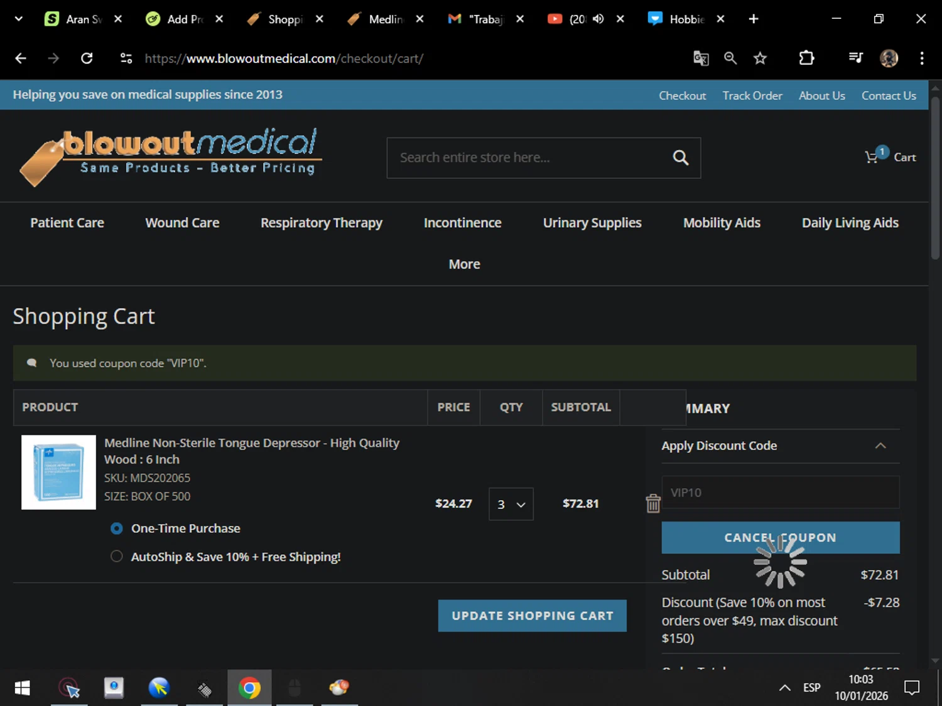Open Daily Living Aids category menu
Viewport: 942px width, 706px height.
[x=850, y=223]
